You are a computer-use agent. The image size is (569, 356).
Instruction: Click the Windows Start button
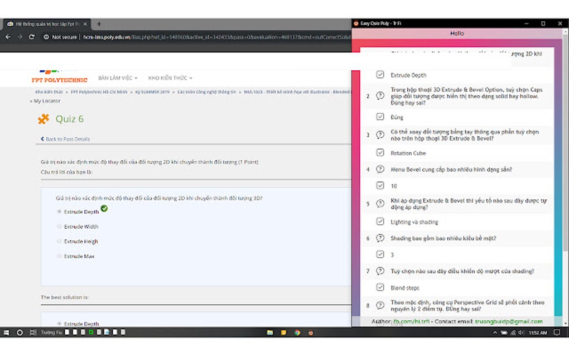click(x=6, y=331)
